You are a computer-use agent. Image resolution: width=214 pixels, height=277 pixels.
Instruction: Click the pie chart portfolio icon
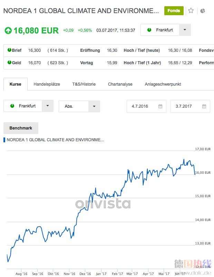(x=203, y=11)
